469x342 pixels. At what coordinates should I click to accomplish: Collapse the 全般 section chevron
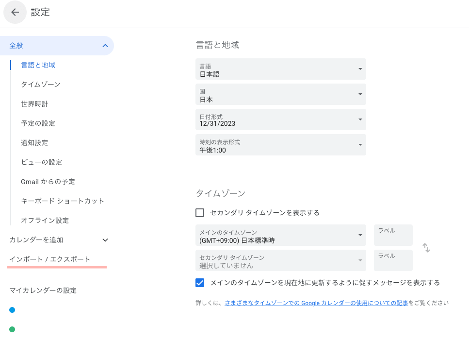[x=105, y=46]
